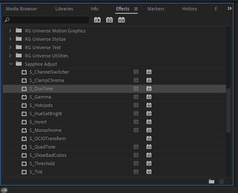Click S_DuoTone effect icon
Image resolution: width=238 pixels, height=193 pixels.
24,89
